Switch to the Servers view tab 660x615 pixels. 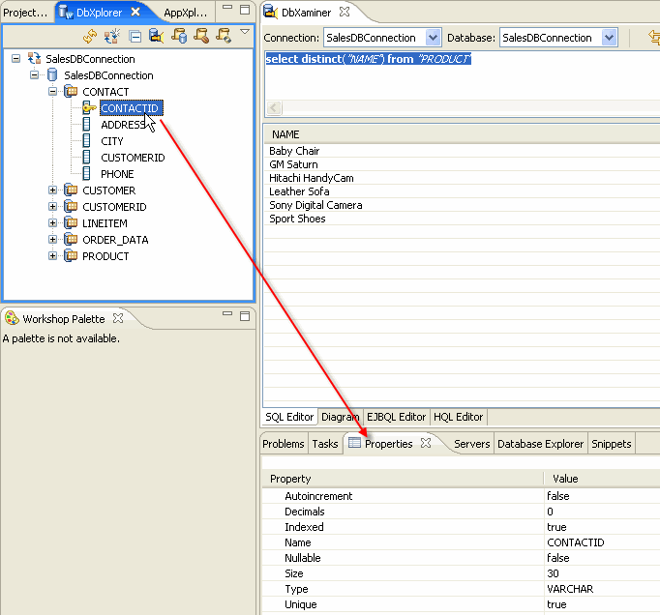coord(472,444)
